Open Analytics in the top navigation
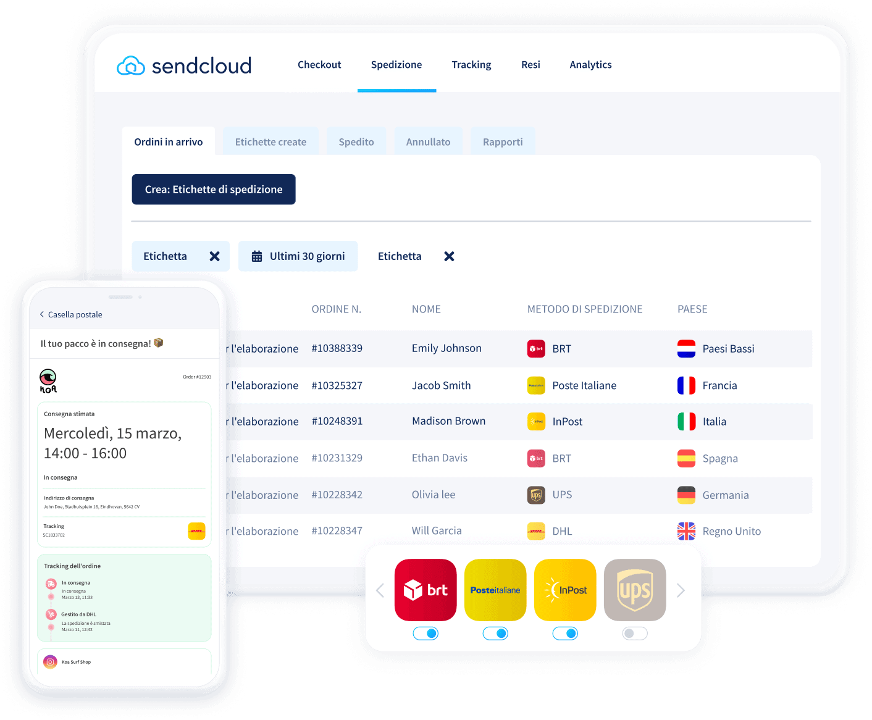The image size is (872, 720). coord(590,65)
